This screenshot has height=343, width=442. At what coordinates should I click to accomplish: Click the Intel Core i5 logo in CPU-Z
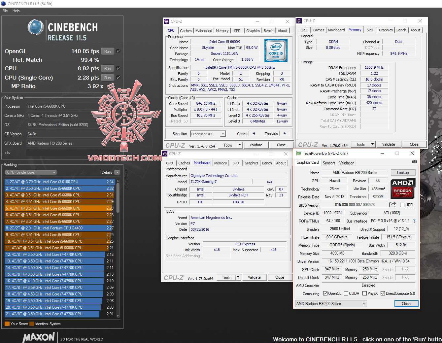(276, 51)
